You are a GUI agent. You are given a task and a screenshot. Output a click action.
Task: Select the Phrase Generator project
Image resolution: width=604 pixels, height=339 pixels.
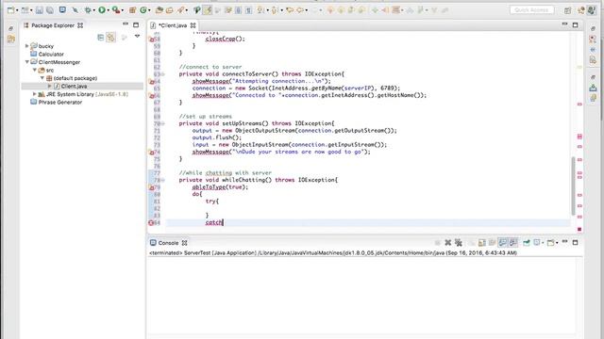60,103
